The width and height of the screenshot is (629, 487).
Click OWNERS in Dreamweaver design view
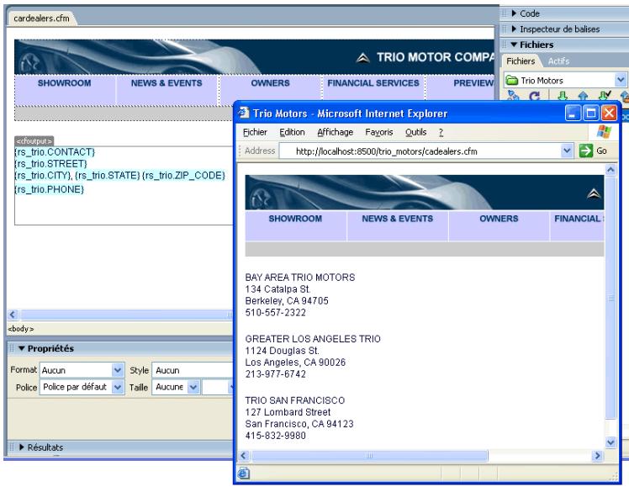click(x=271, y=83)
